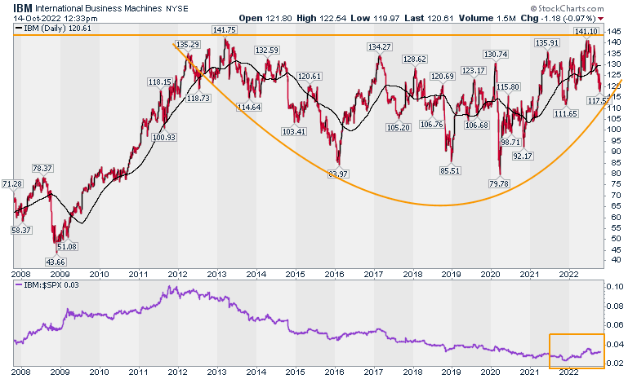Image resolution: width=637 pixels, height=379 pixels.
Task: Click the 134.27 price label
Action: (379, 47)
